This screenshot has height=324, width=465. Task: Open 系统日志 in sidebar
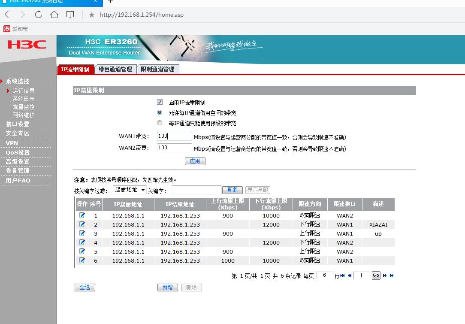[x=24, y=99]
